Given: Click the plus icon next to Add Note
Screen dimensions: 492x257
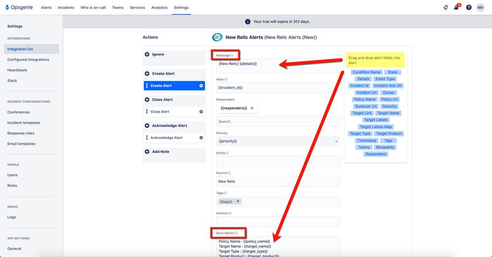Looking at the screenshot, I should (x=147, y=151).
